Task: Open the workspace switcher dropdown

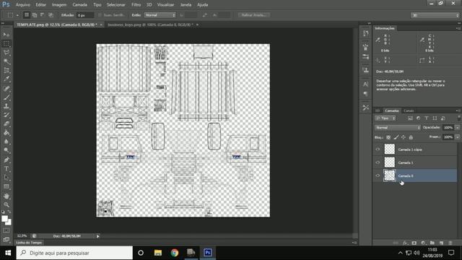Action: (435, 15)
